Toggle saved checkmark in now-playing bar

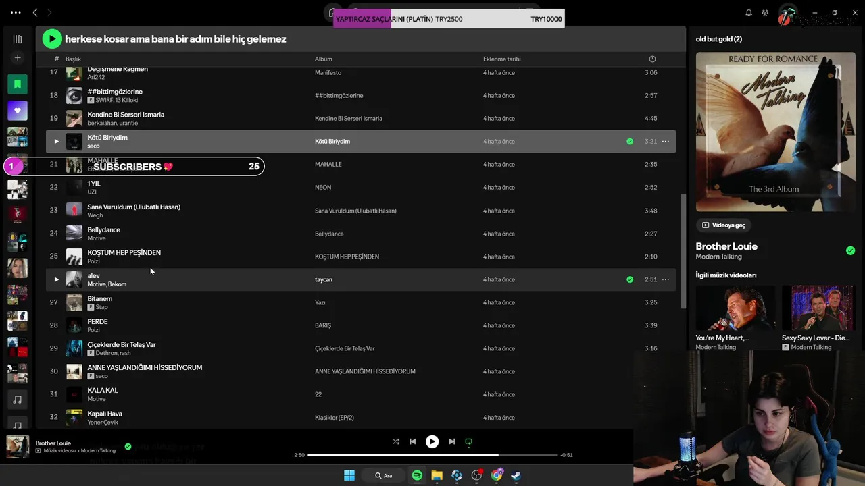click(128, 446)
